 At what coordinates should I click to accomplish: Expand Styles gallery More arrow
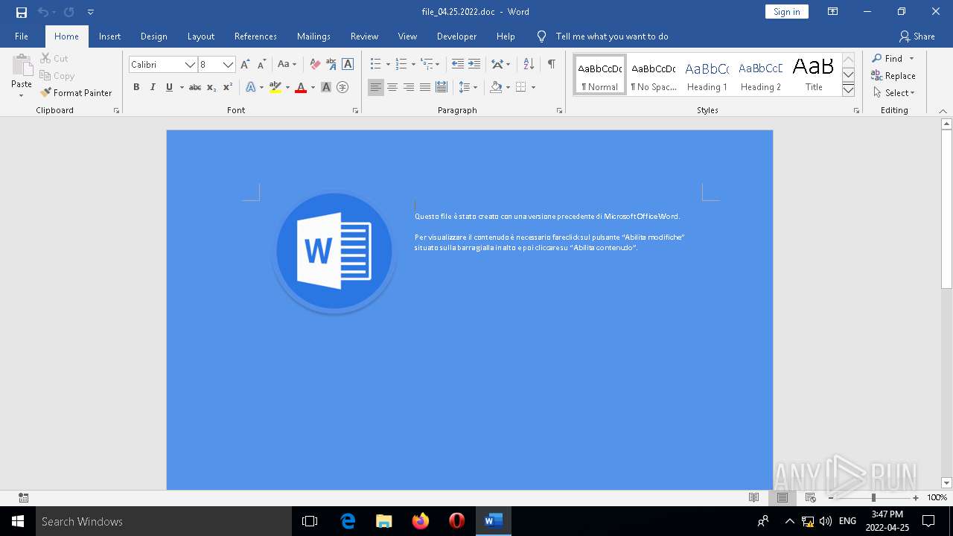[x=848, y=90]
